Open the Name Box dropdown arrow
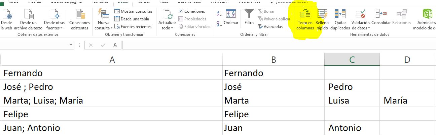 coord(71,45)
